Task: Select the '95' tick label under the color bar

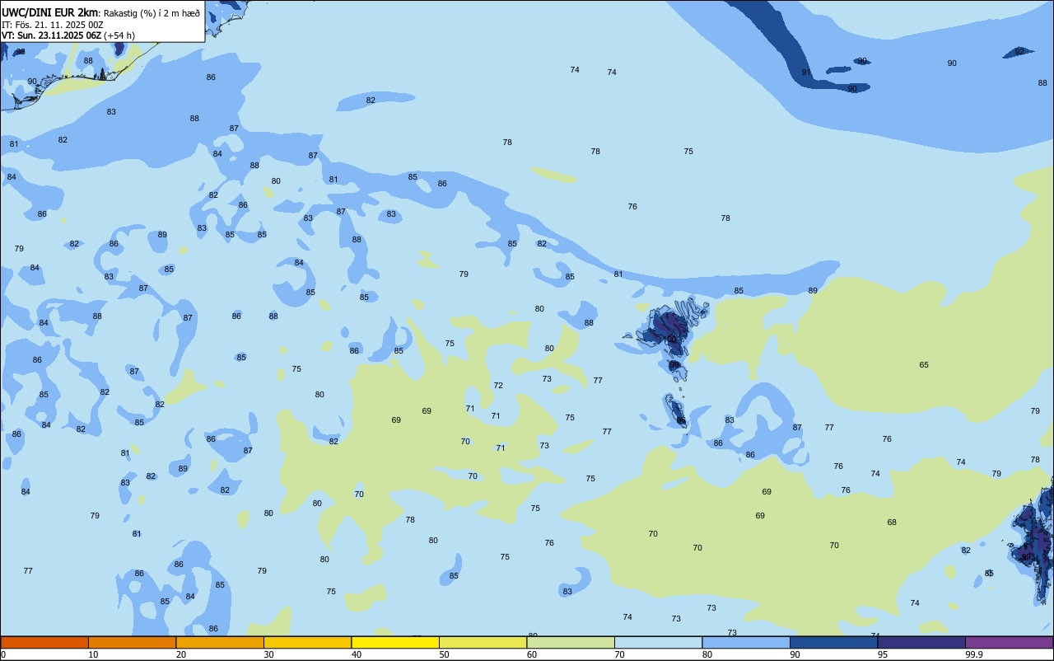Action: [883, 654]
